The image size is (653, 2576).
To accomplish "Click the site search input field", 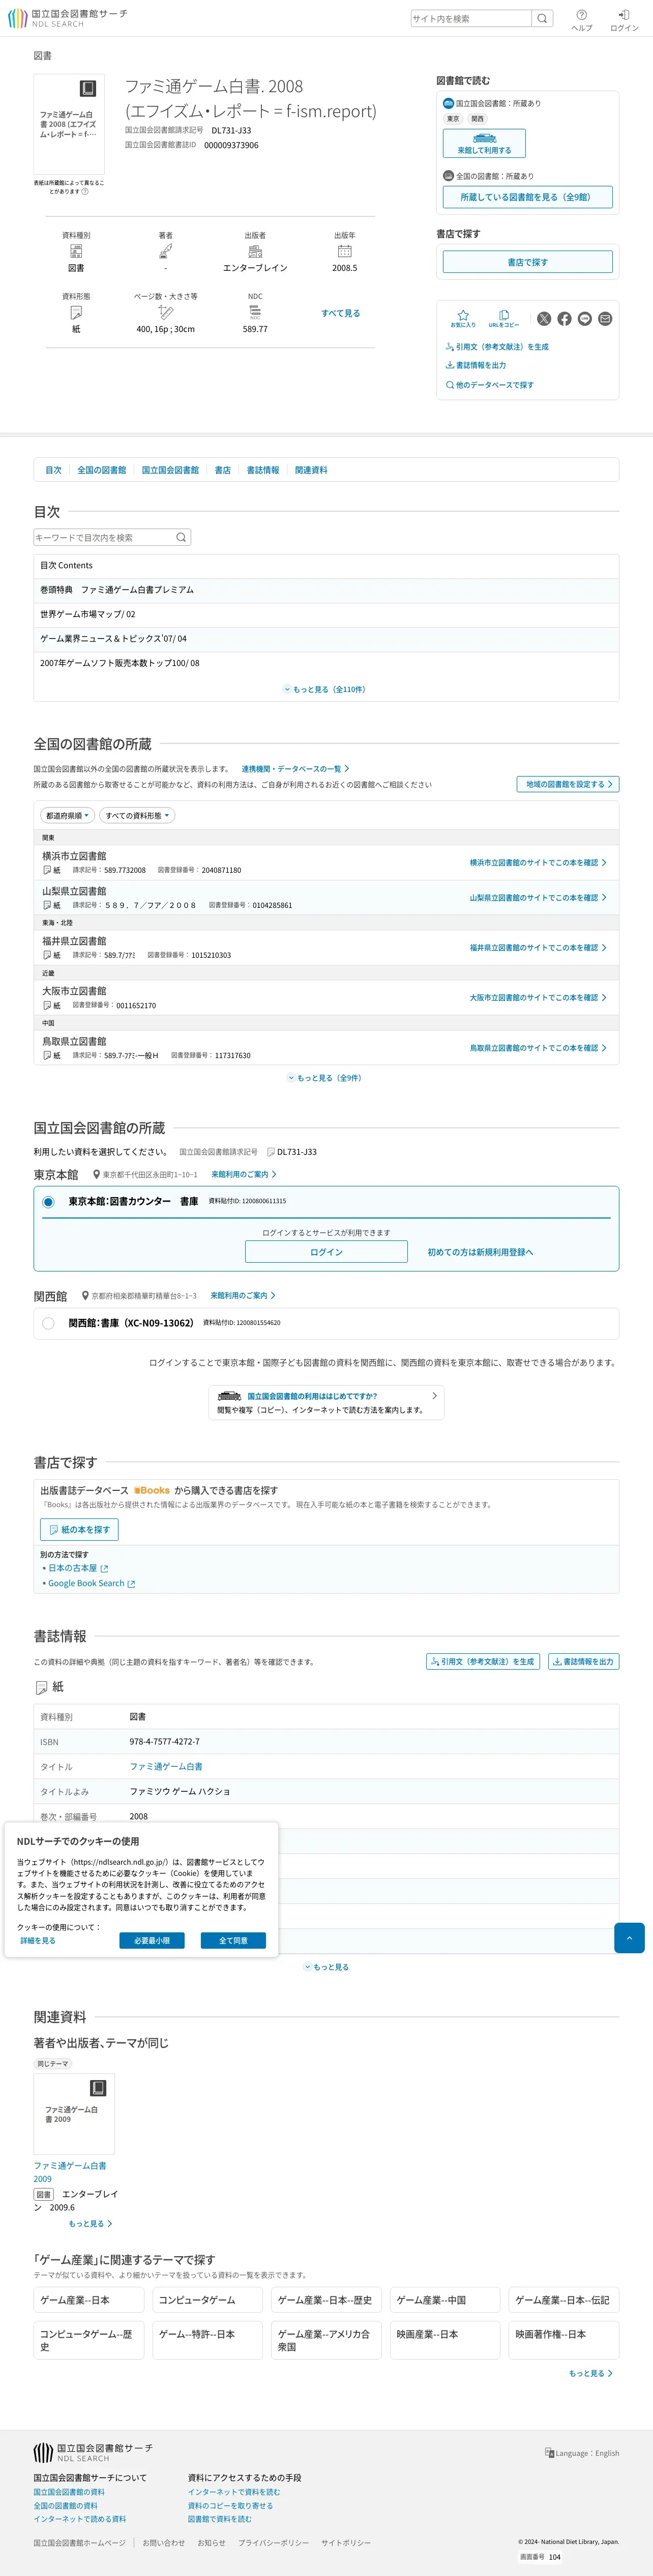I will (471, 18).
